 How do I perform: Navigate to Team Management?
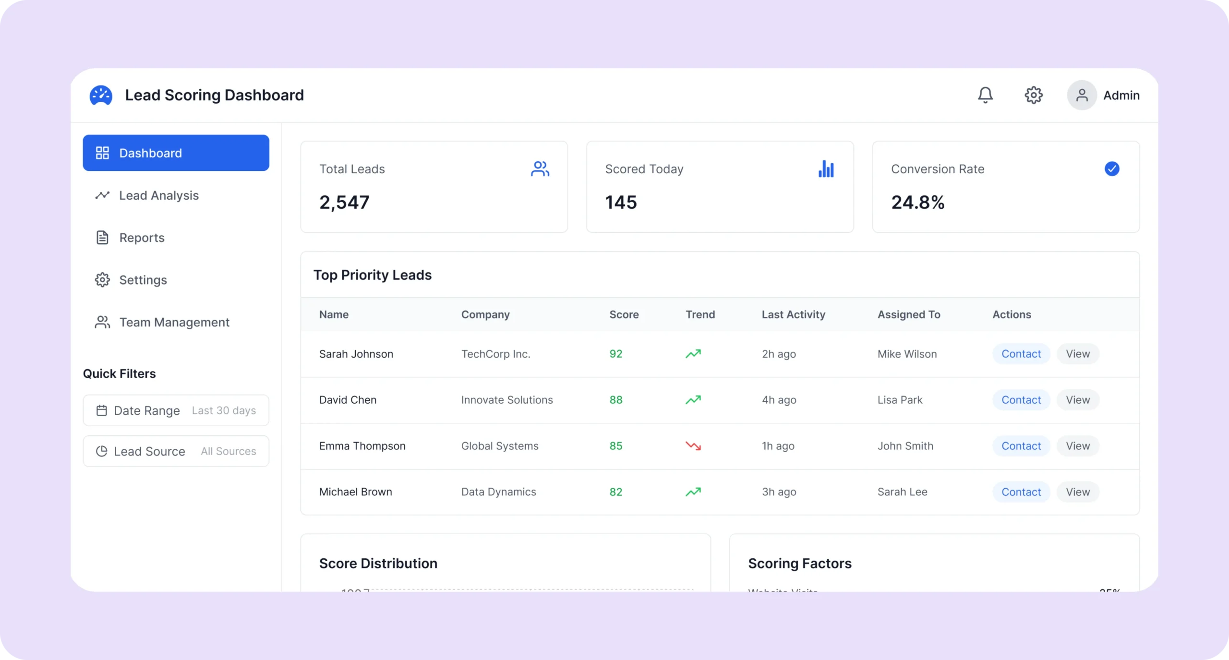tap(174, 322)
